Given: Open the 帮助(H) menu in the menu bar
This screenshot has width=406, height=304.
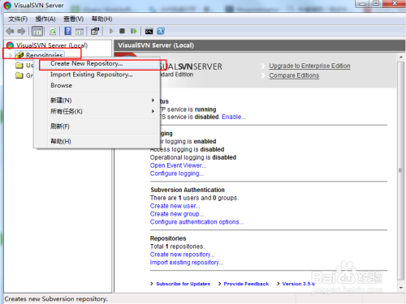Looking at the screenshot, I should pyautogui.click(x=101, y=19).
